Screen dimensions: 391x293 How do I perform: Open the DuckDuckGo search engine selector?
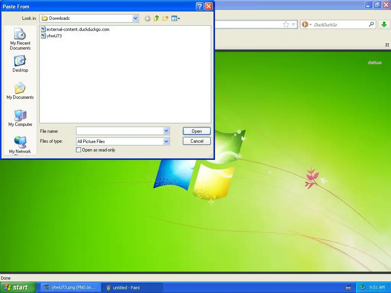click(x=307, y=24)
